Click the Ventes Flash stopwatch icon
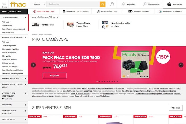Viewport: 186px width, 124px height. tap(35, 11)
